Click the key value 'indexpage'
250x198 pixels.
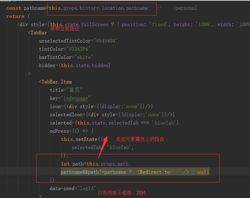tap(76, 98)
